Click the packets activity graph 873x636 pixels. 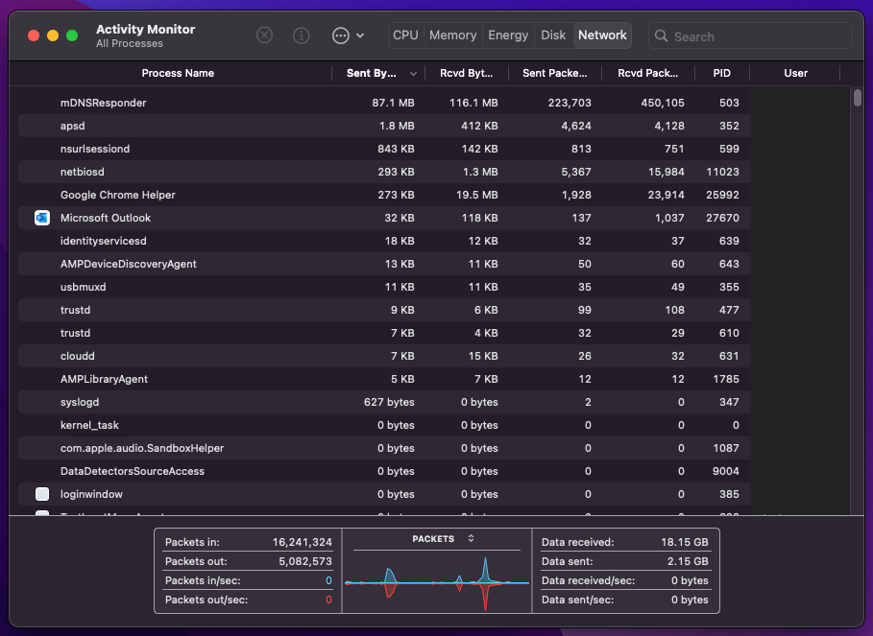click(437, 582)
